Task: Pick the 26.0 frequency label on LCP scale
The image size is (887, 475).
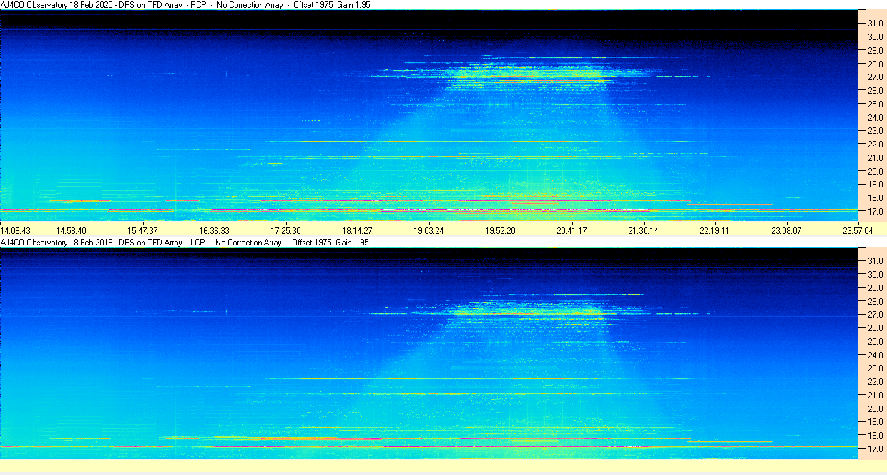Action: click(876, 328)
